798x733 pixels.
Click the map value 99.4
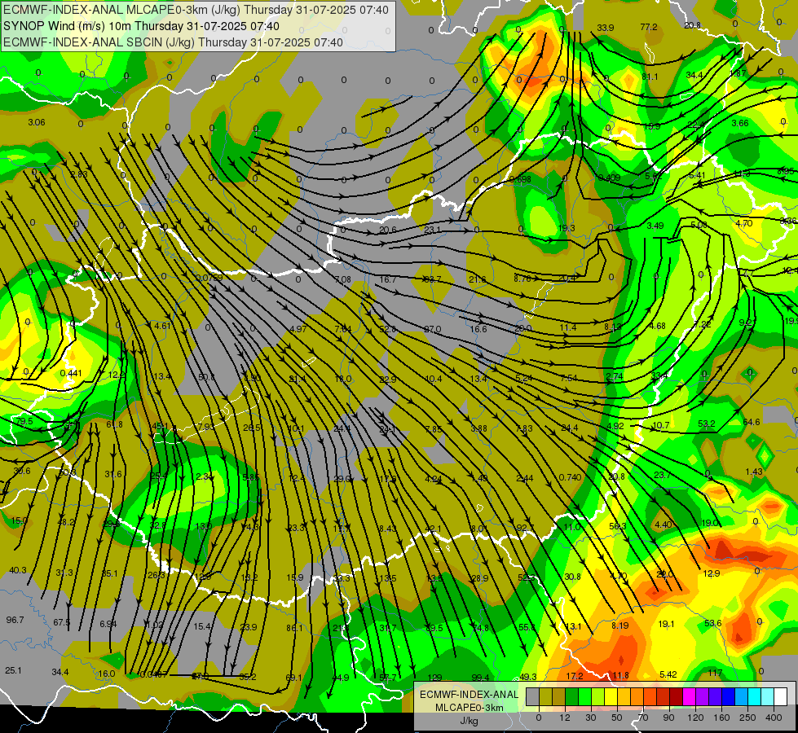480,677
